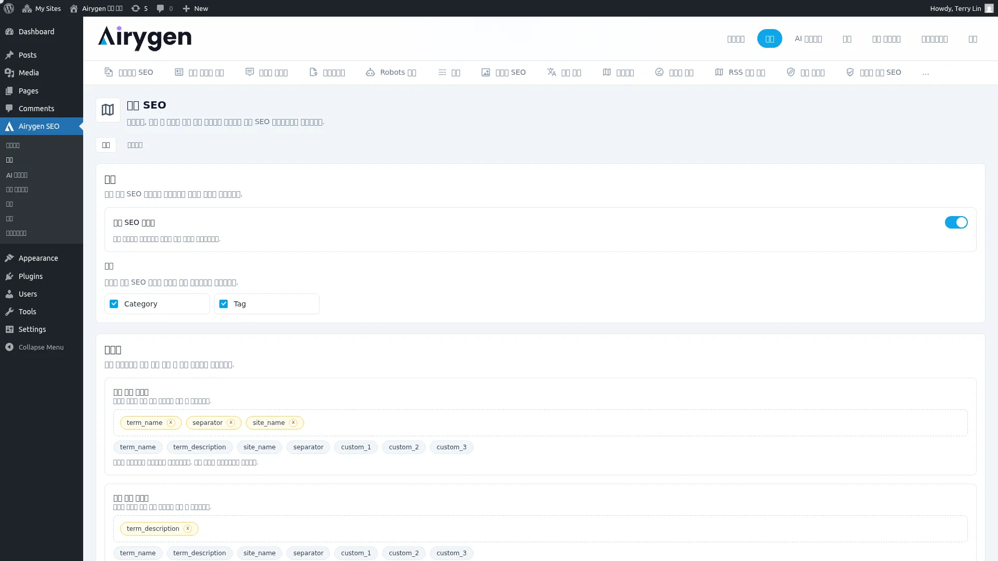Screen dimensions: 998x561
Task: Add custom_2 chip under the term_description field
Action: (403, 553)
